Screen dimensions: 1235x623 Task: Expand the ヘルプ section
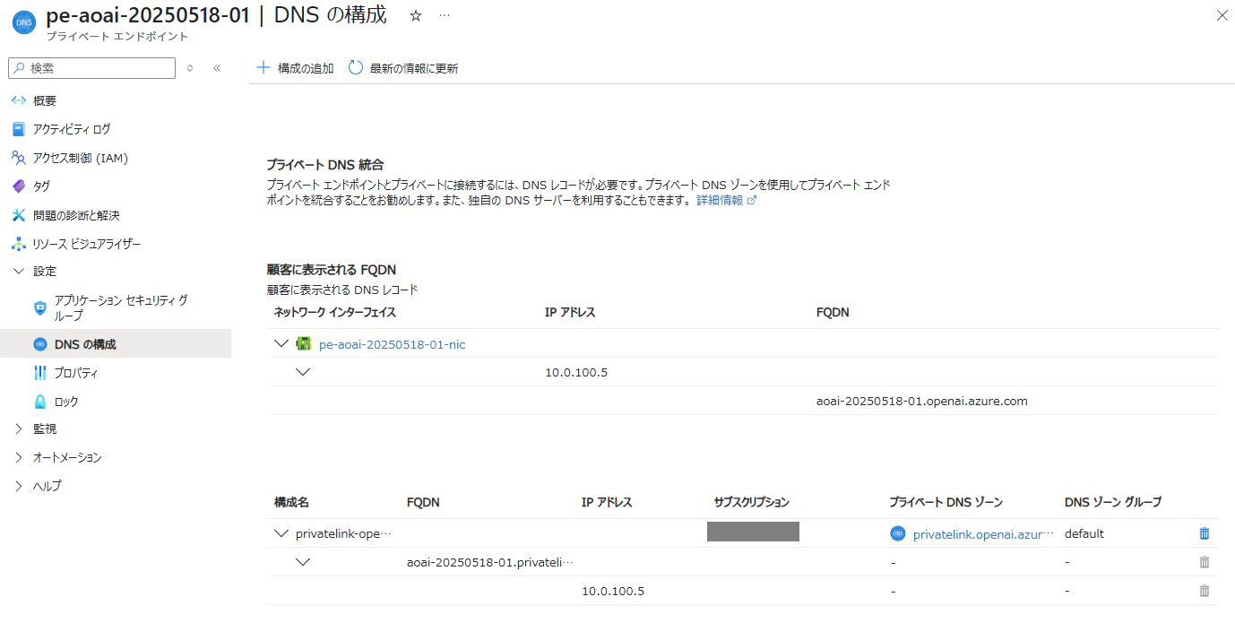point(19,486)
